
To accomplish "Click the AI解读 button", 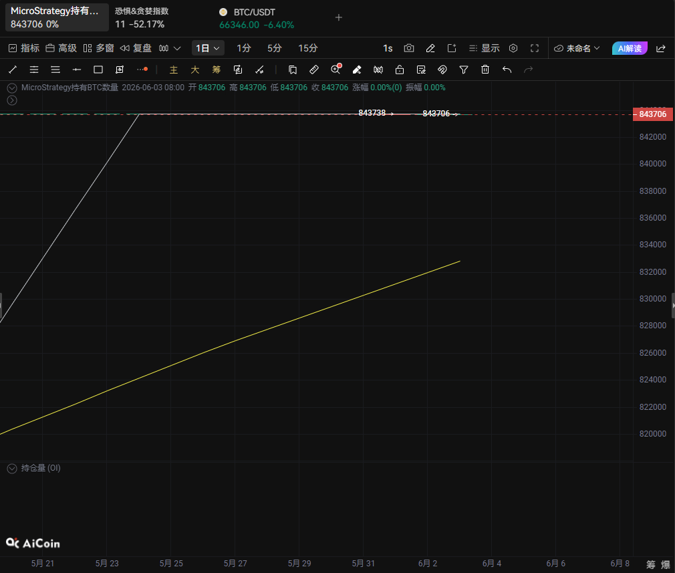I will coord(630,48).
